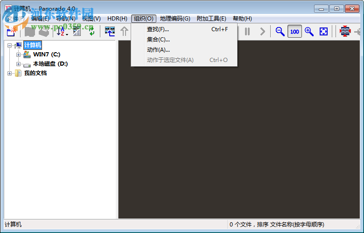
Task: Expand the 我的文档 tree node
Action: coord(9,73)
